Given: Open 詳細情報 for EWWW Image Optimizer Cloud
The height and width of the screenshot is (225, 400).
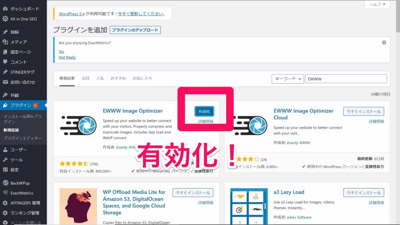Looking at the screenshot, I should (376, 121).
